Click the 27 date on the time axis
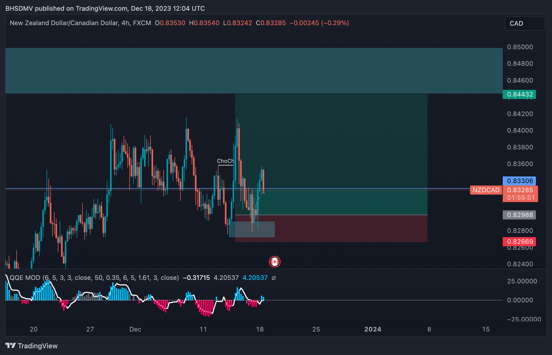The height and width of the screenshot is (355, 552). pyautogui.click(x=90, y=329)
